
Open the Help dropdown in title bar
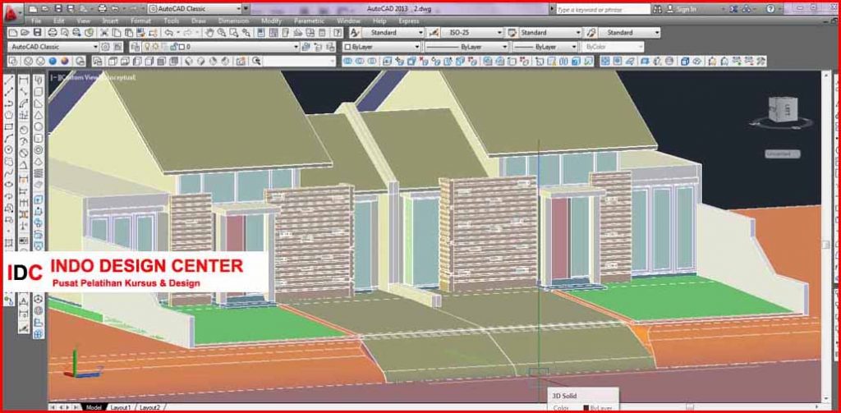[780, 9]
